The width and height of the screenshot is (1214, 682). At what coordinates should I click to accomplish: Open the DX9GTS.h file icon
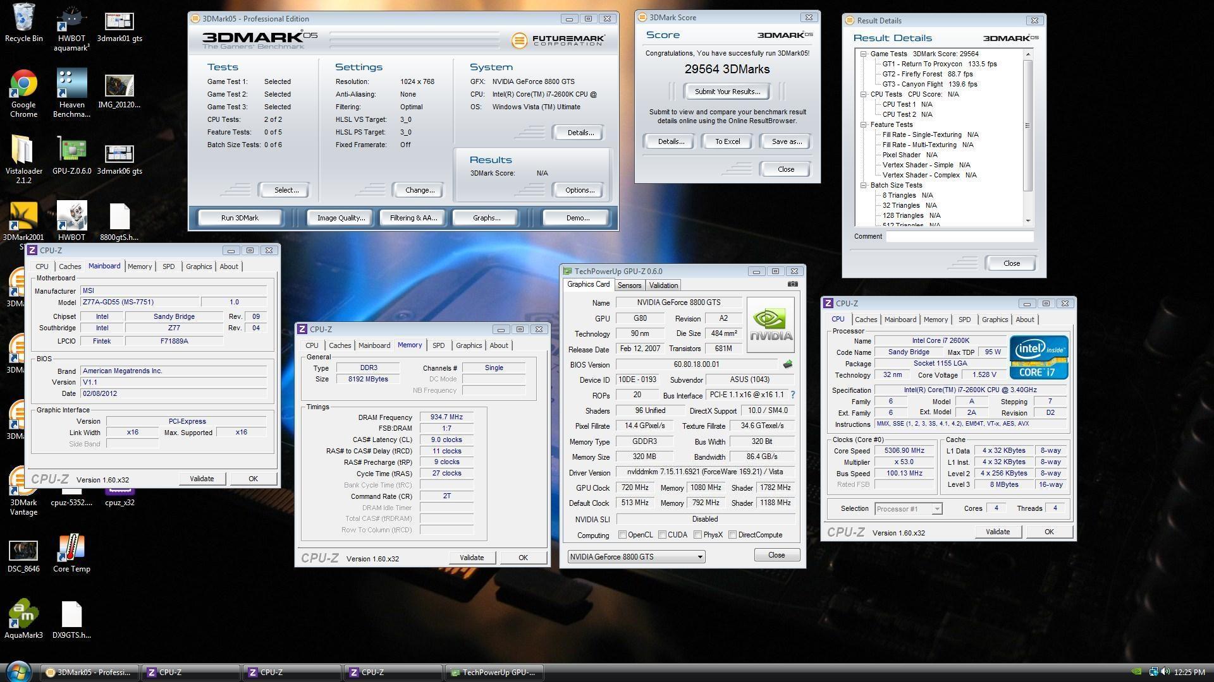(x=71, y=620)
